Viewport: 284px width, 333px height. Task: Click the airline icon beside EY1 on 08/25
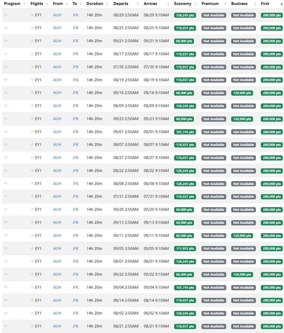[x=32, y=28]
